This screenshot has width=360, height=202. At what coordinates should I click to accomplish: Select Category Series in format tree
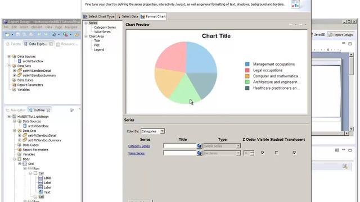click(105, 27)
